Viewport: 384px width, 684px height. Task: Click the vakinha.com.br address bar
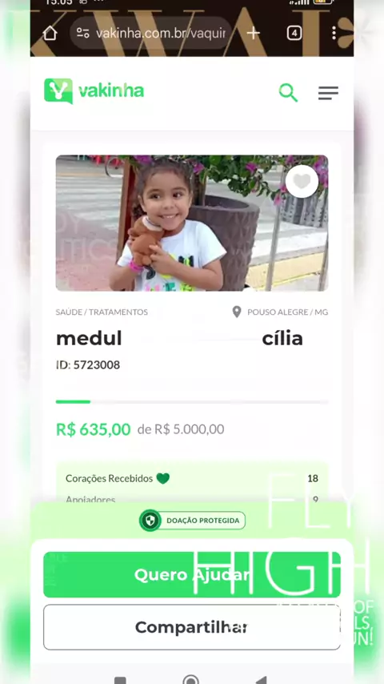point(151,33)
